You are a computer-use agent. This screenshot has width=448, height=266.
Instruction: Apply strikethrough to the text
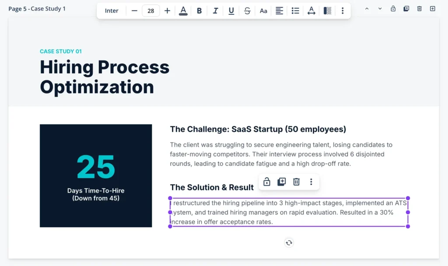247,10
